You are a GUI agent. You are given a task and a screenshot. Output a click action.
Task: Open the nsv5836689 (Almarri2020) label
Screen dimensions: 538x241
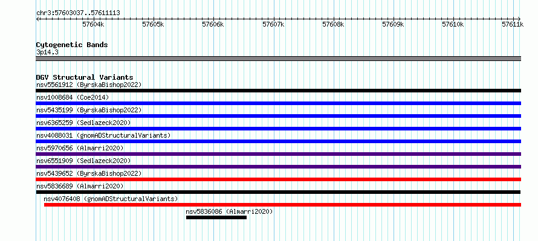80,186
